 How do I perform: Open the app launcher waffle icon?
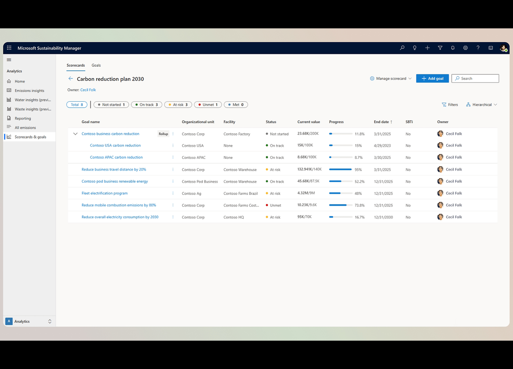(9, 48)
